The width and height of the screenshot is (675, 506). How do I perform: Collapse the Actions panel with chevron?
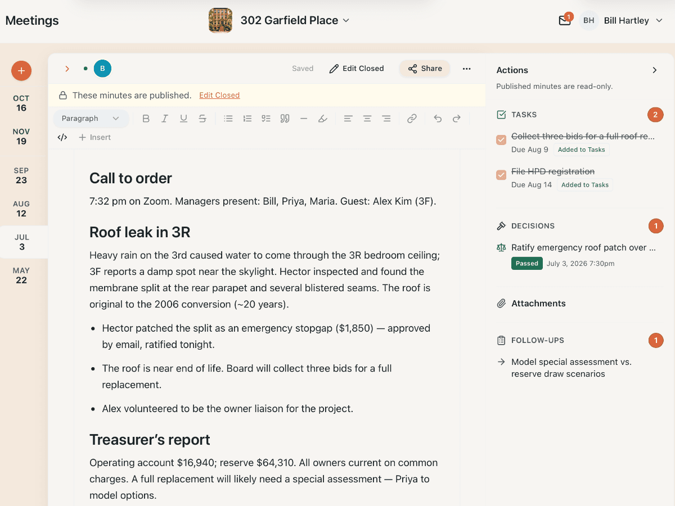(655, 70)
